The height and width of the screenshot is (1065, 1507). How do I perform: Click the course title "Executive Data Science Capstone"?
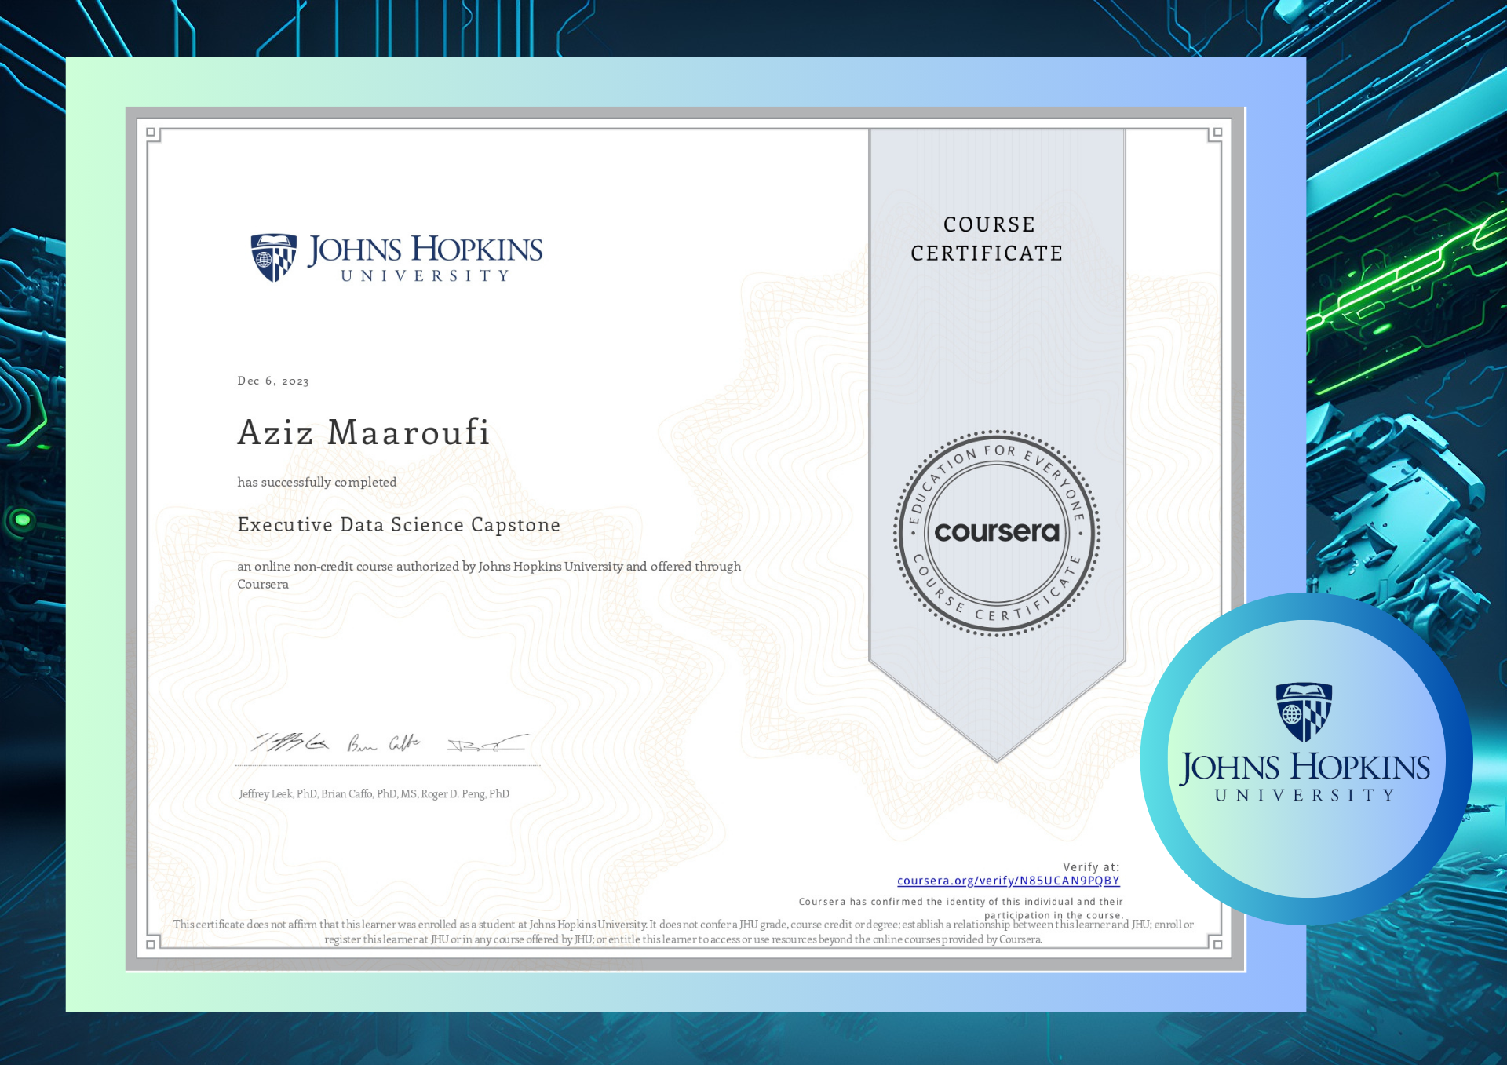coord(399,524)
